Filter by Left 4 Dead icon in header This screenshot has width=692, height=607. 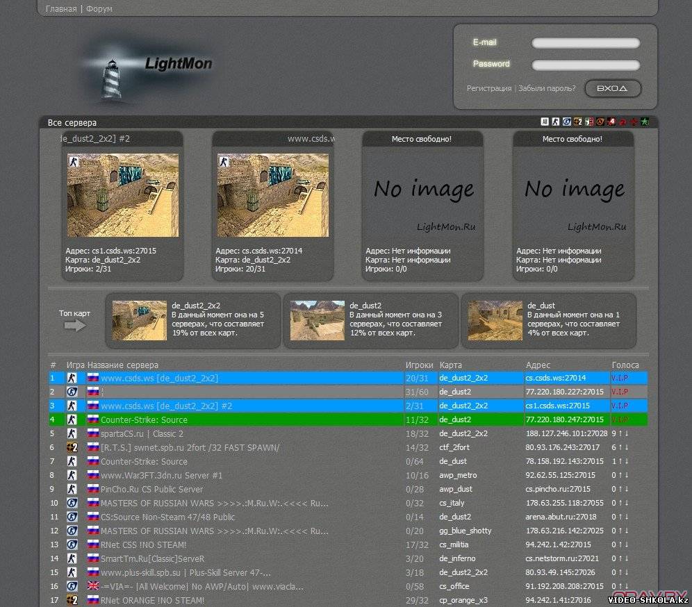click(x=611, y=122)
